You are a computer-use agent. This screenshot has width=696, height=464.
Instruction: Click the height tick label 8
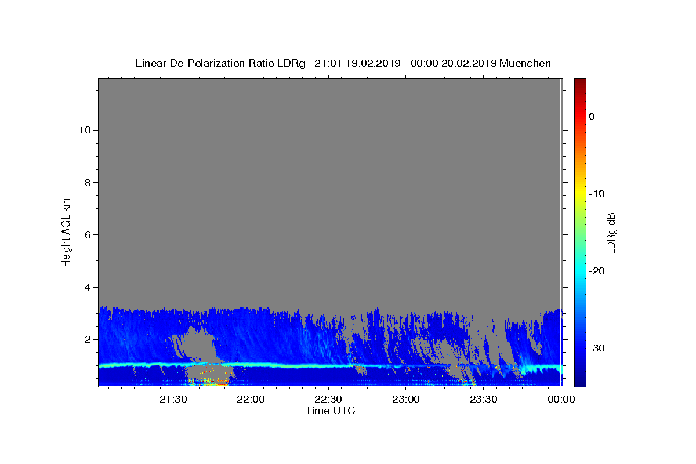88,182
